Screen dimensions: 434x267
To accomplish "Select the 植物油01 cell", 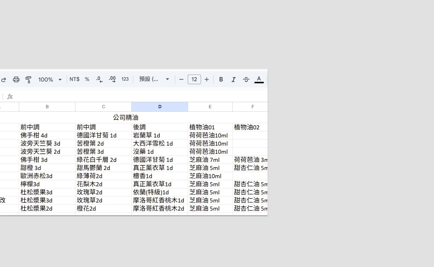I will click(210, 127).
